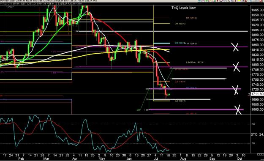264x161 pixels.
Task: Click the 1965.00 price axis label
Action: tap(257, 10)
